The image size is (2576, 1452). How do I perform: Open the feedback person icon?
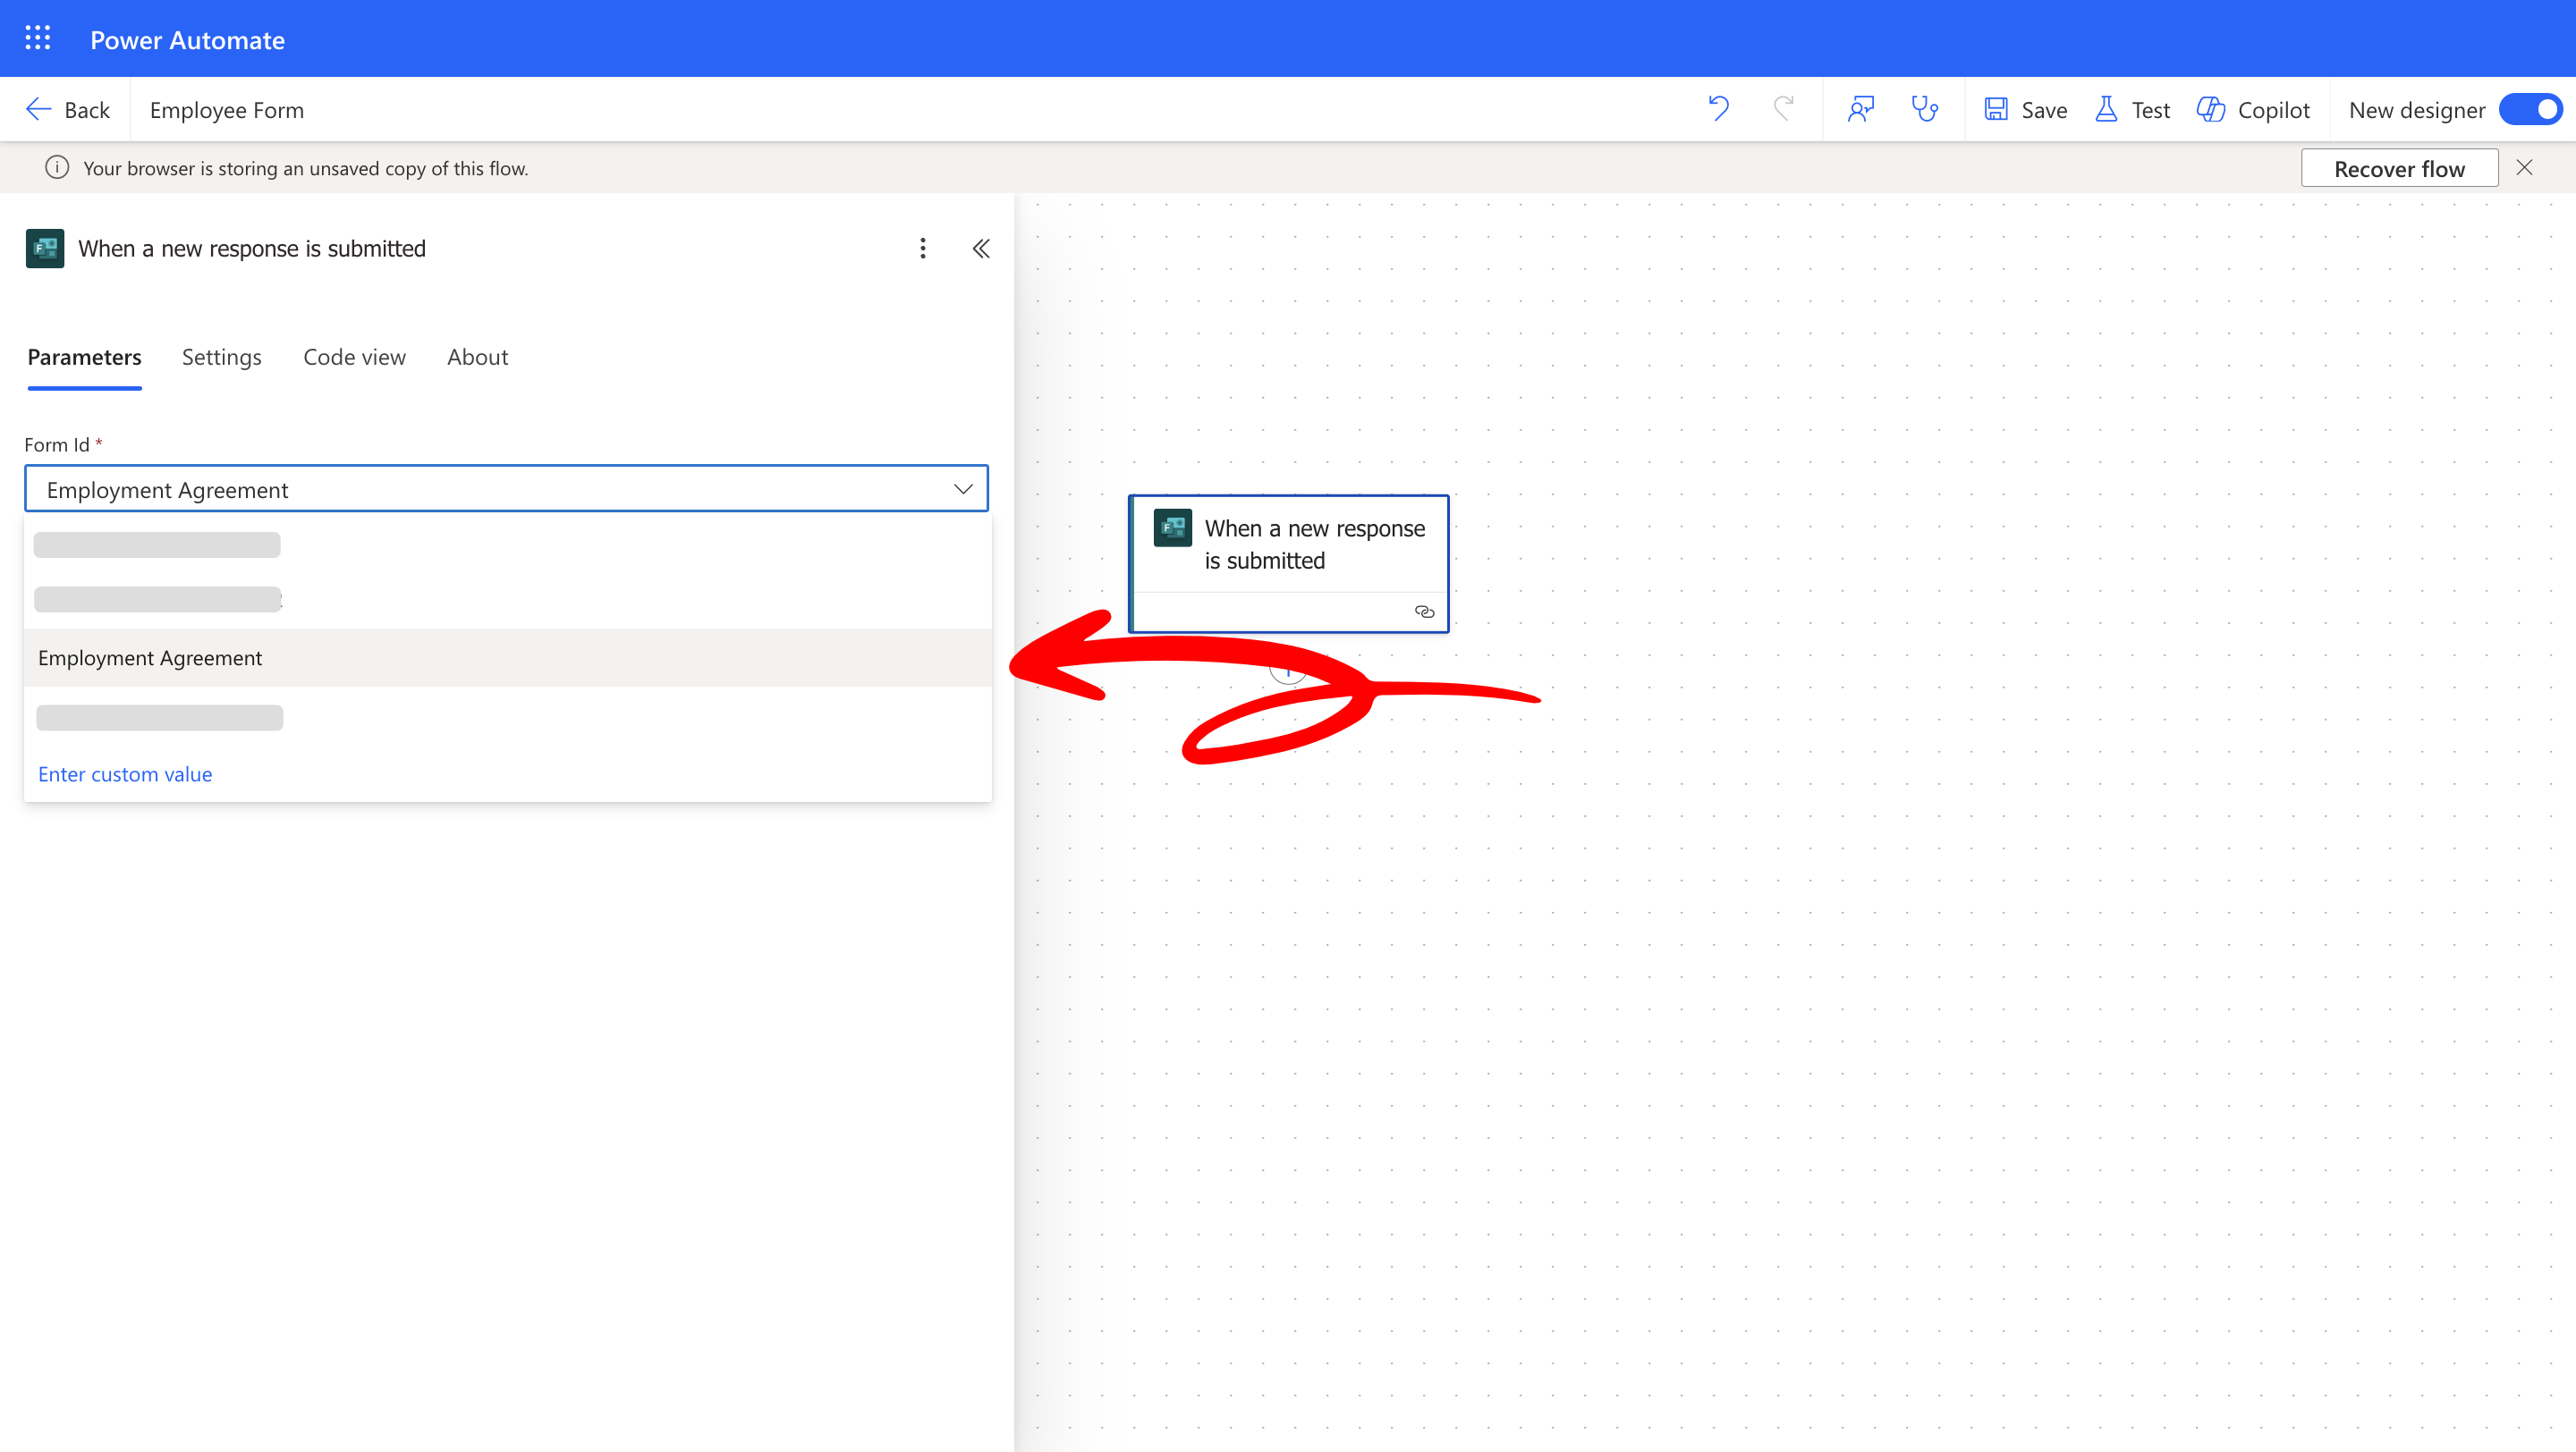(1860, 109)
